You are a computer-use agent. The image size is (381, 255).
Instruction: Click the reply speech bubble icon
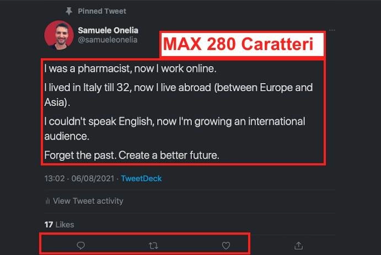[x=81, y=246]
